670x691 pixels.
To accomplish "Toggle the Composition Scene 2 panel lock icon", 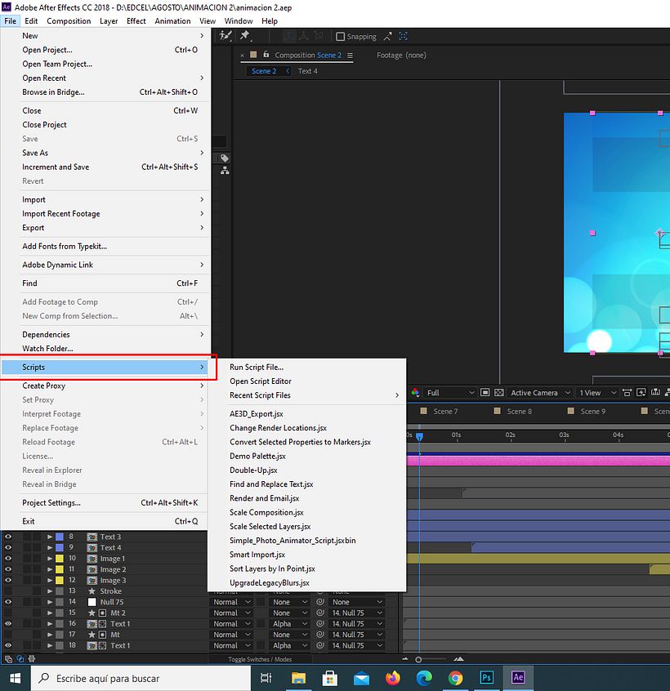I will point(266,54).
